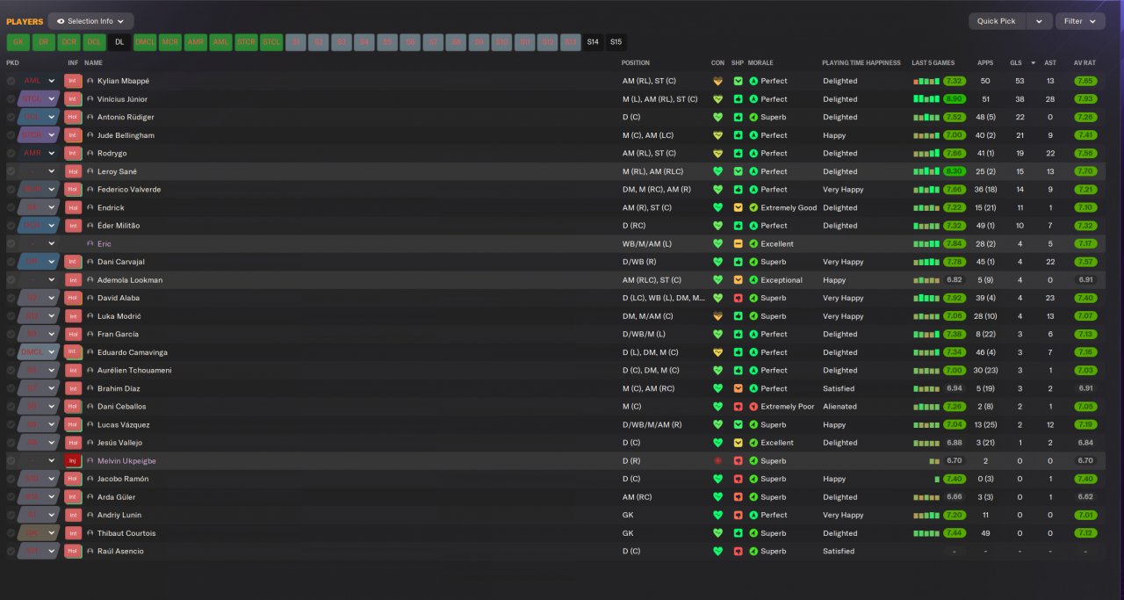Toggle the picked checkmark for Antonio Rüdiger
1124x600 pixels.
tap(11, 117)
